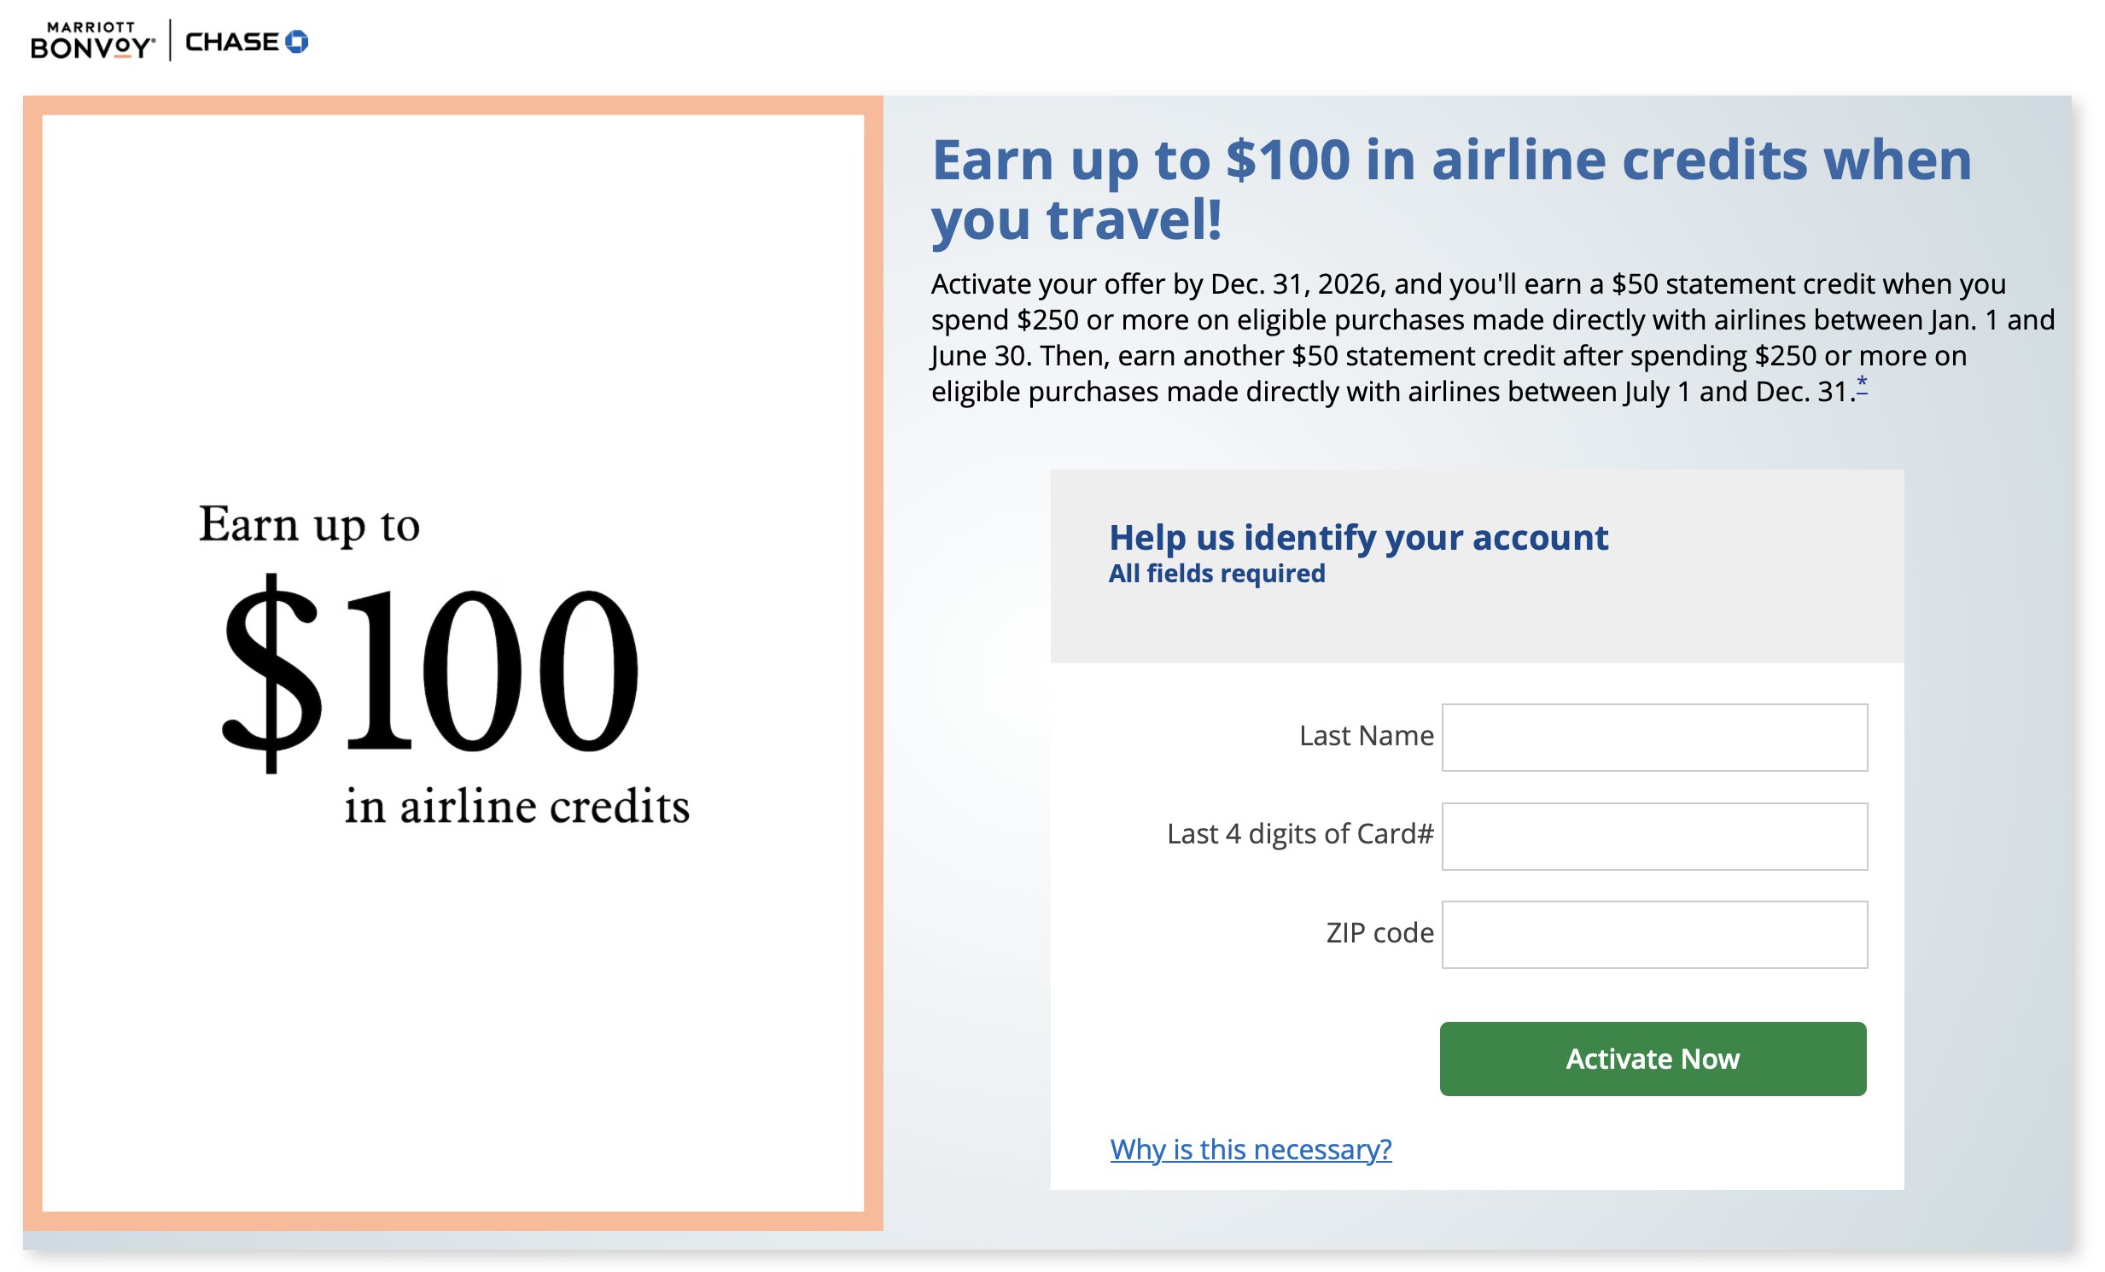Open the "Why is this necessary?" link
The height and width of the screenshot is (1272, 2105).
1251,1149
